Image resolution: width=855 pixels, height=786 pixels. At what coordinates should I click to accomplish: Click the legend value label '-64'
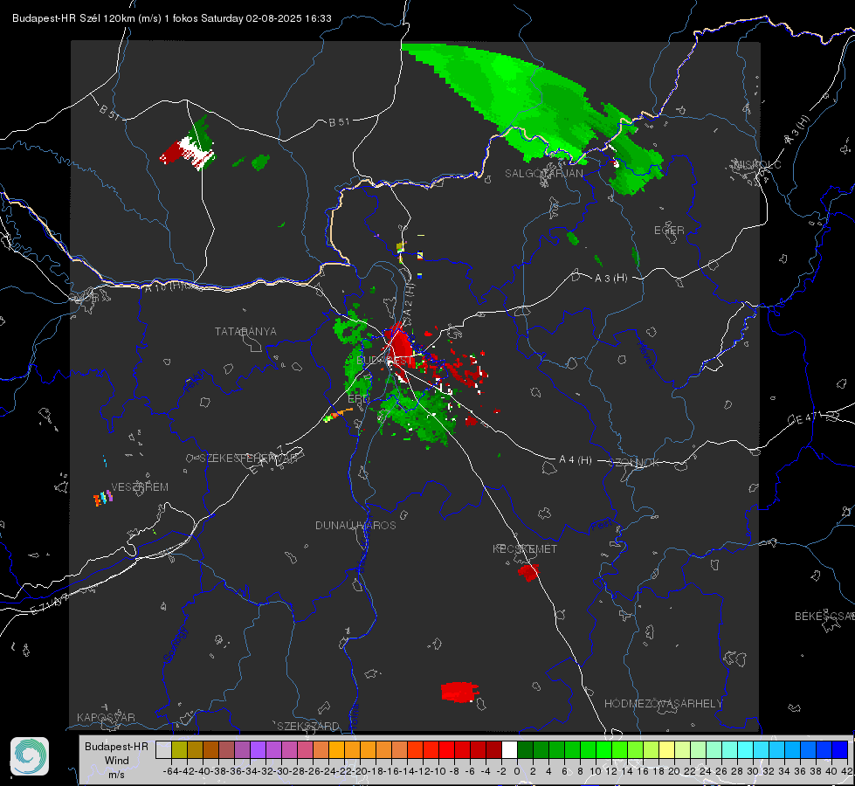pos(171,771)
